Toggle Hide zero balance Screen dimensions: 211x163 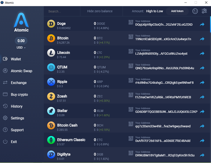(x=100, y=11)
